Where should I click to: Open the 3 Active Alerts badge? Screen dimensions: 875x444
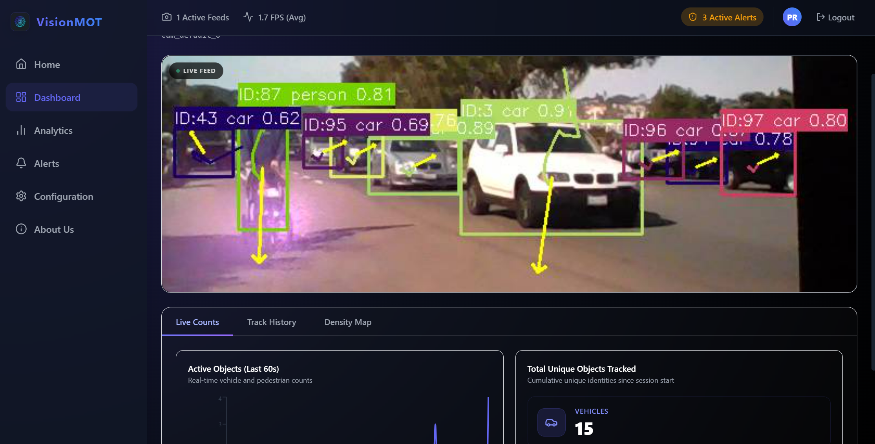point(722,17)
